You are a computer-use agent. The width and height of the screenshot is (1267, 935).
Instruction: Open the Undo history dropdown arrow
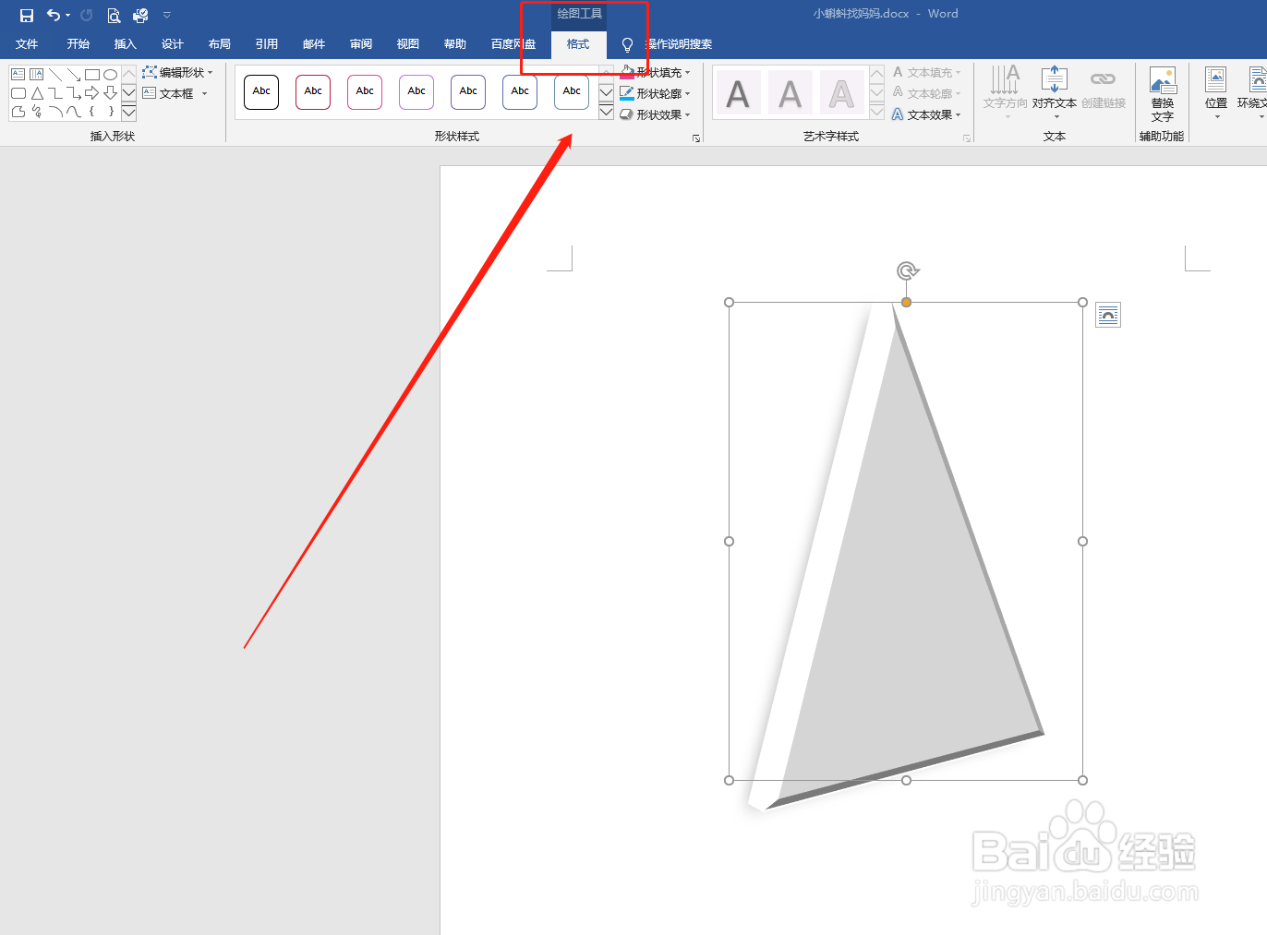(x=67, y=16)
